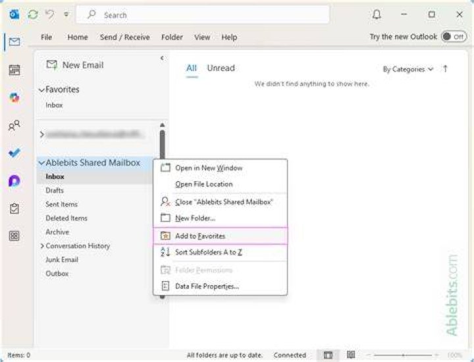Select the Outbox folder
The image size is (474, 362).
coord(57,273)
